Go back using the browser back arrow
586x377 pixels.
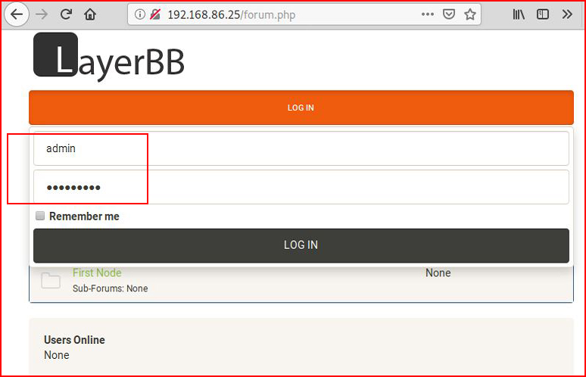pyautogui.click(x=17, y=14)
